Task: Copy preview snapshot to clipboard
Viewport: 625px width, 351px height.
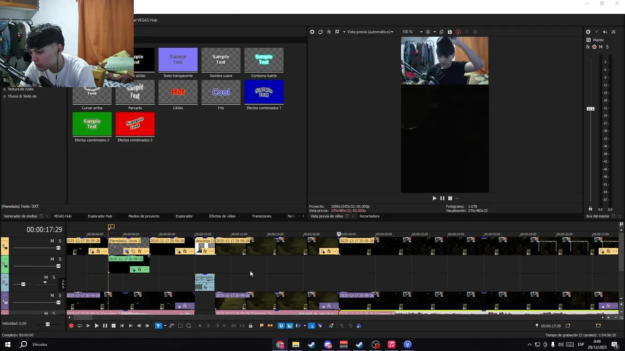Action: point(441,32)
